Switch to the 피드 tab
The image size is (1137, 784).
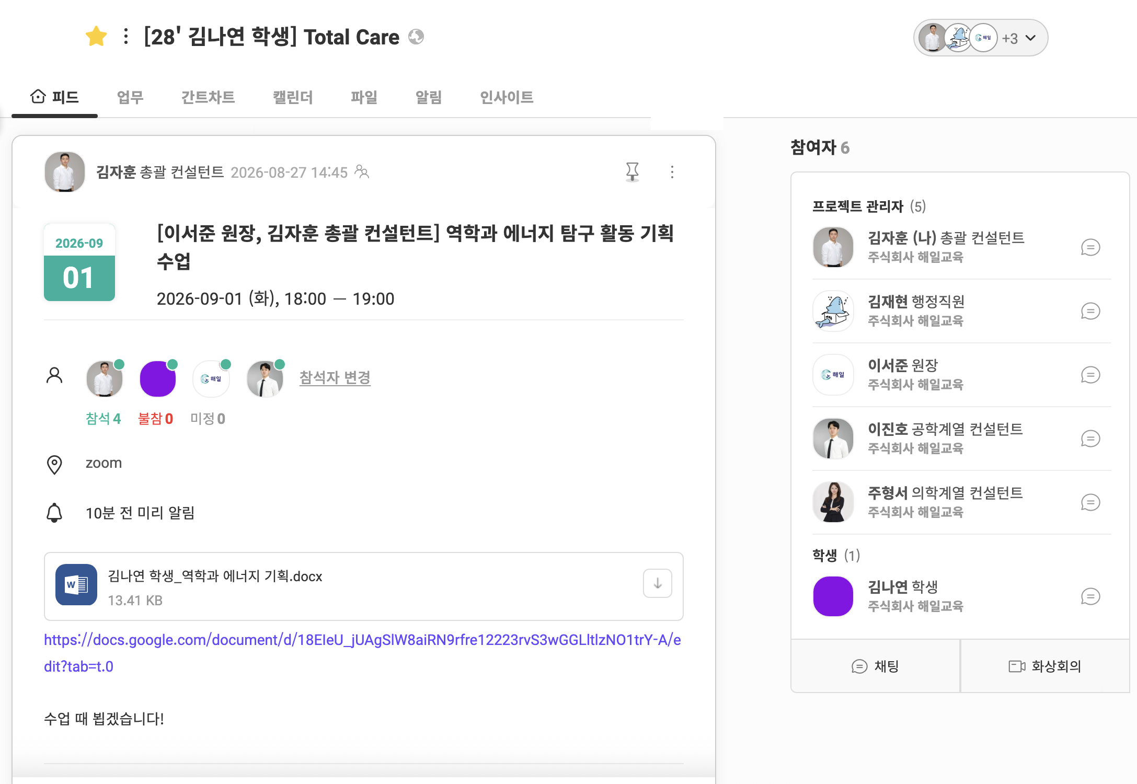click(x=54, y=97)
